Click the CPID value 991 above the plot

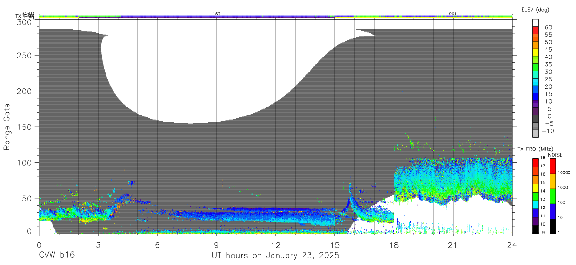click(453, 14)
